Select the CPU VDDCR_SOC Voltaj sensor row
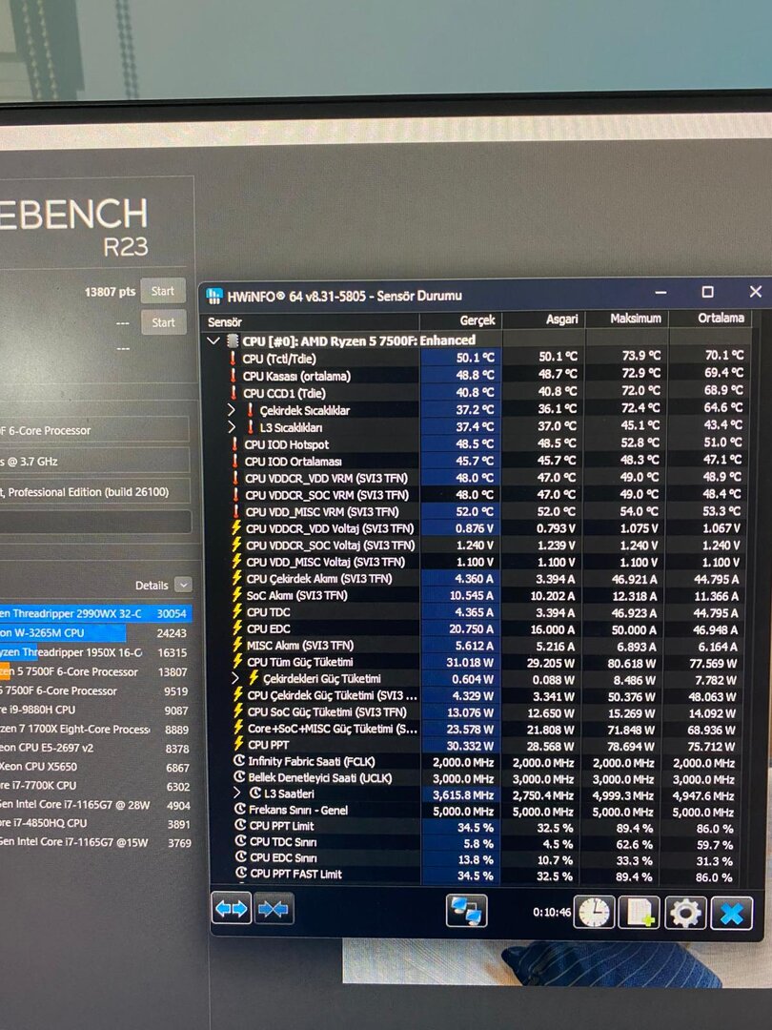 click(486, 546)
